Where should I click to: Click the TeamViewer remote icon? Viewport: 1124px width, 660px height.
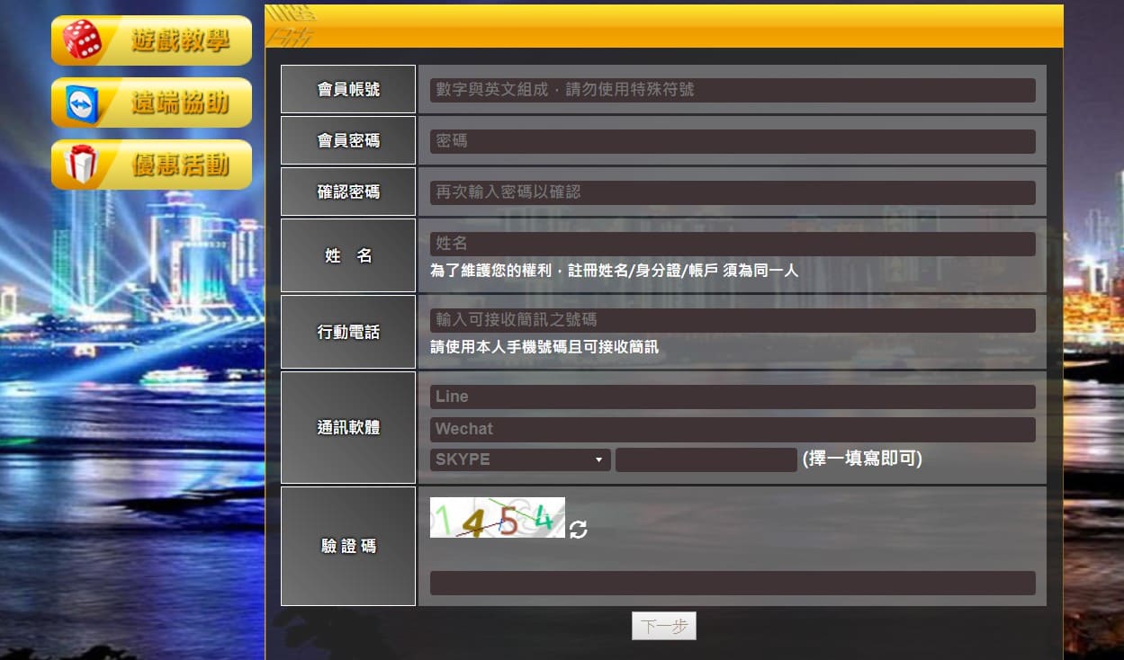pos(82,103)
